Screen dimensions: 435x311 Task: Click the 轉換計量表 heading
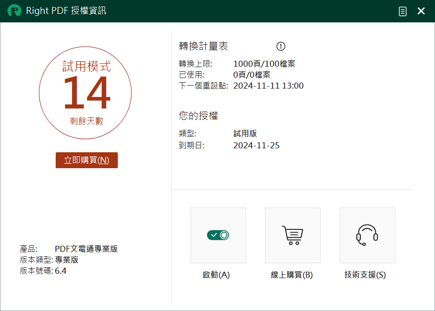point(203,46)
